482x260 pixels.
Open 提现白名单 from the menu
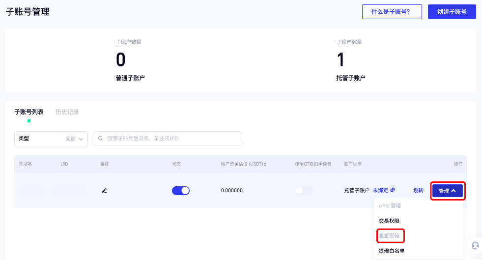392,251
